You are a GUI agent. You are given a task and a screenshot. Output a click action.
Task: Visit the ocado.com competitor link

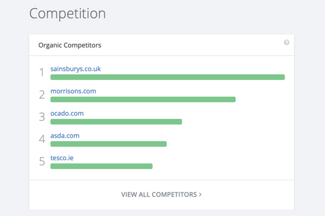(67, 113)
